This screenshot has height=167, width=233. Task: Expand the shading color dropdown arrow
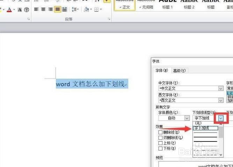tap(91, 9)
